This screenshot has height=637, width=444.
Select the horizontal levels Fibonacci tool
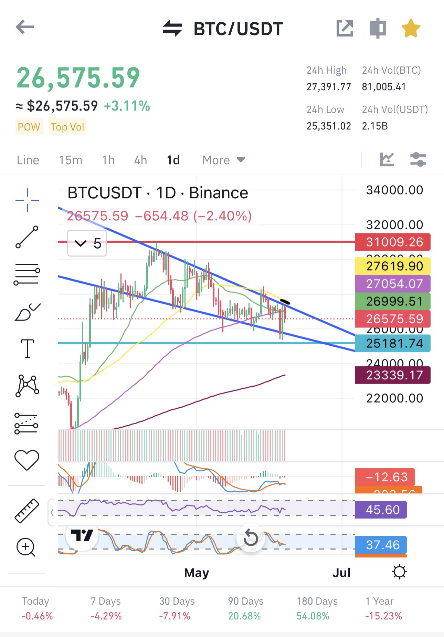(27, 274)
